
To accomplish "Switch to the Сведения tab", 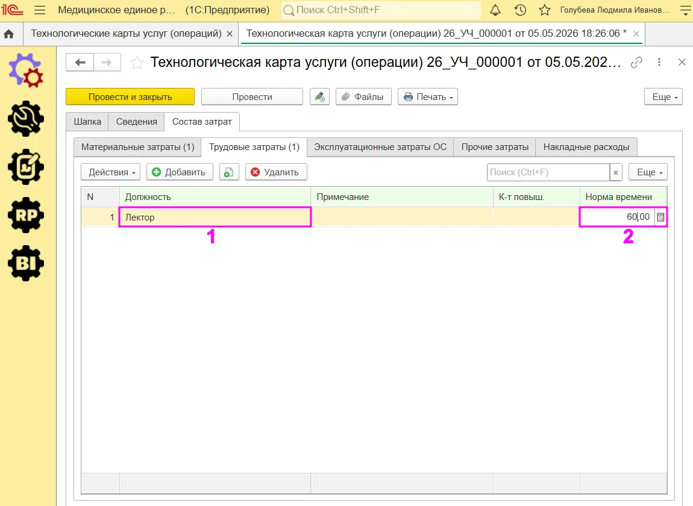I will [137, 122].
